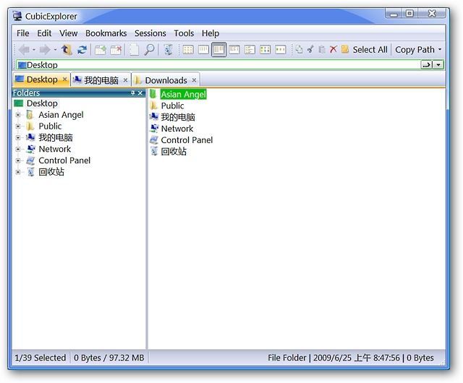Screen dimensions: 463x383
Task: Select Network in folder tree
Action: 55,149
